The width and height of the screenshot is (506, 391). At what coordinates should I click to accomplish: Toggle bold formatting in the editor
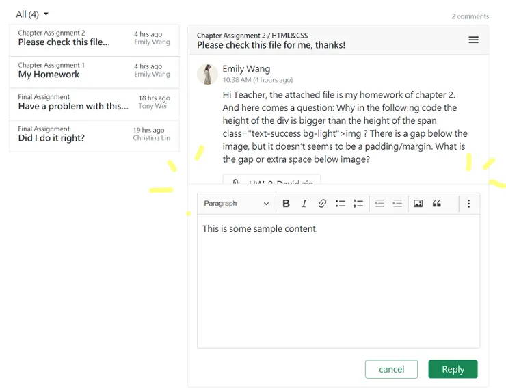click(287, 204)
